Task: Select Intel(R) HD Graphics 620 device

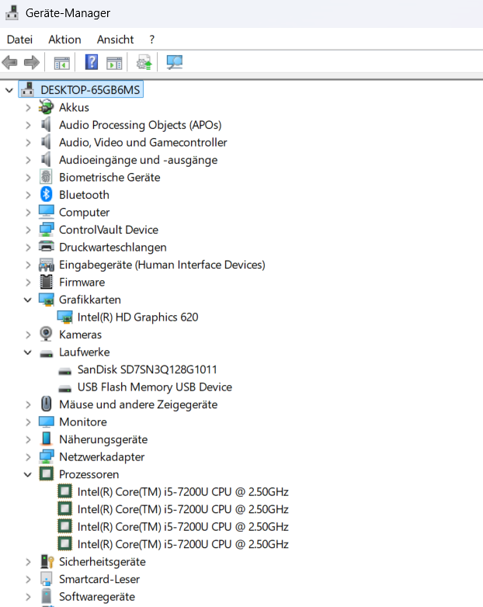Action: pyautogui.click(x=137, y=317)
